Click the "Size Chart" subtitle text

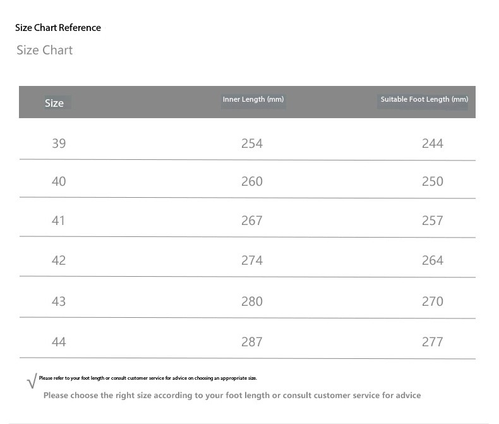coord(44,51)
